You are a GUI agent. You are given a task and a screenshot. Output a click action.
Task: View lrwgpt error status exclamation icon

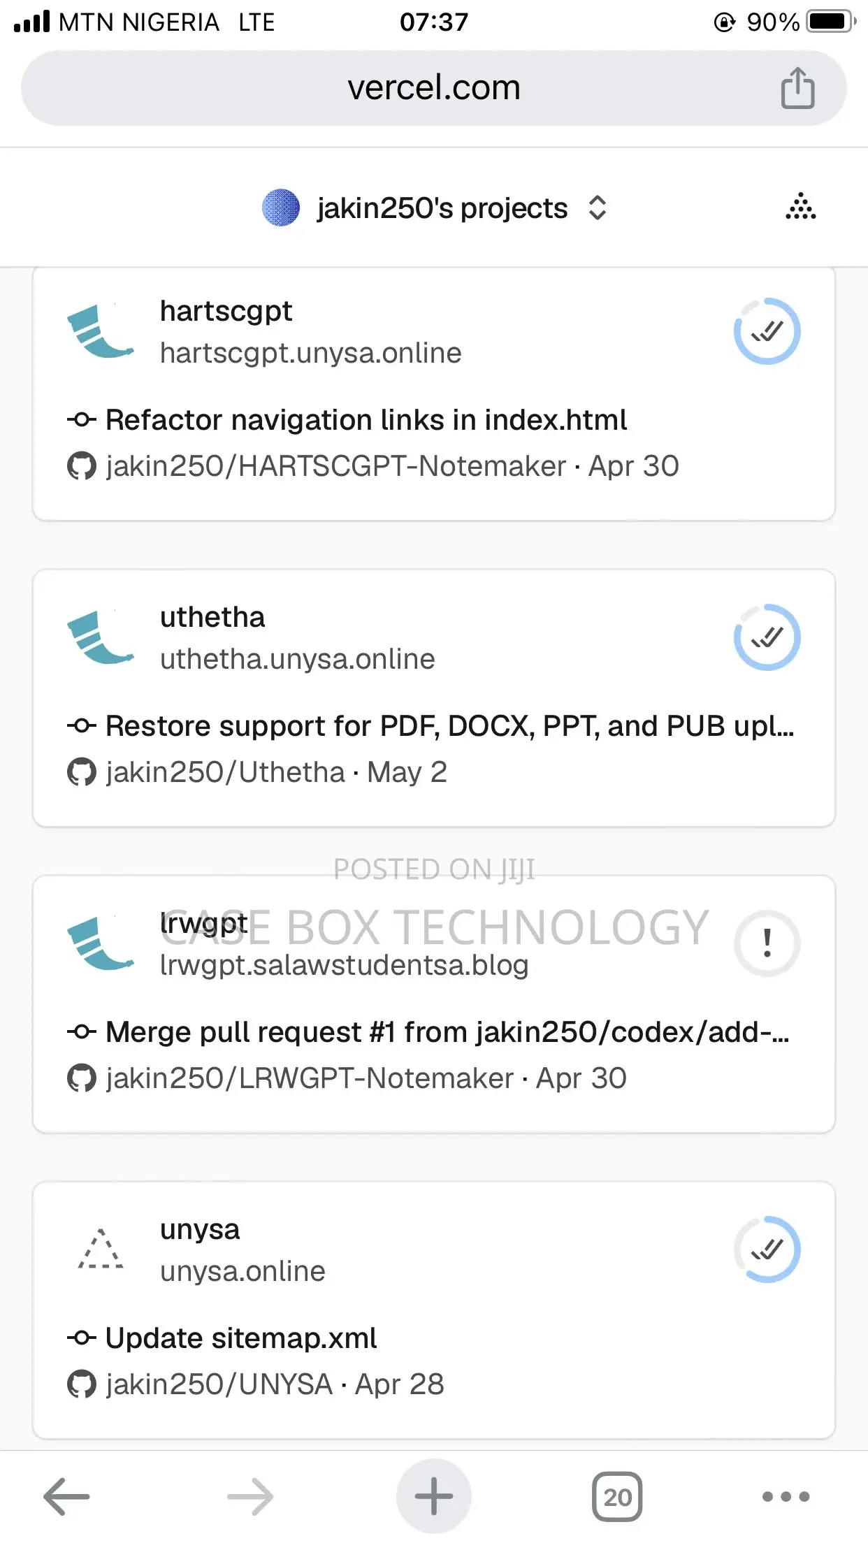click(x=767, y=943)
